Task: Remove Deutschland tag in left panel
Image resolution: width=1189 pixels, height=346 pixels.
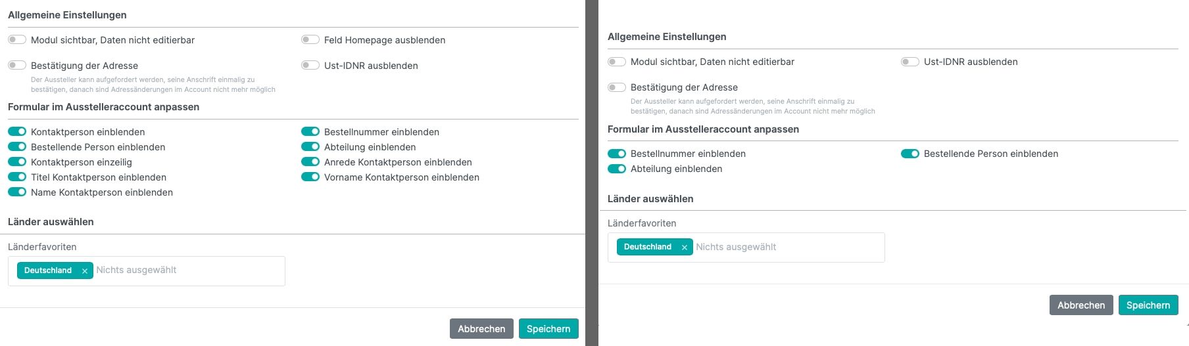Action: pos(85,271)
